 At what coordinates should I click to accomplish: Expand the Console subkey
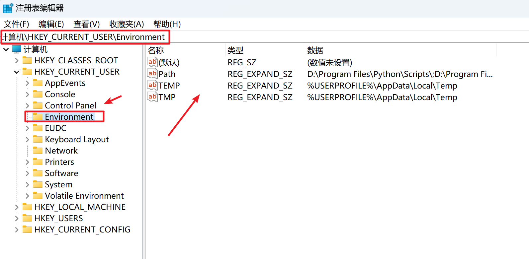27,95
